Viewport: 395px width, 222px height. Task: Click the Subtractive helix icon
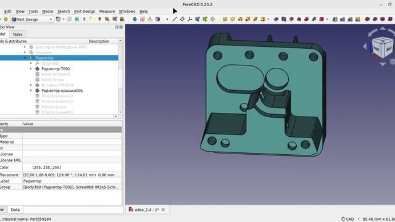314,19
